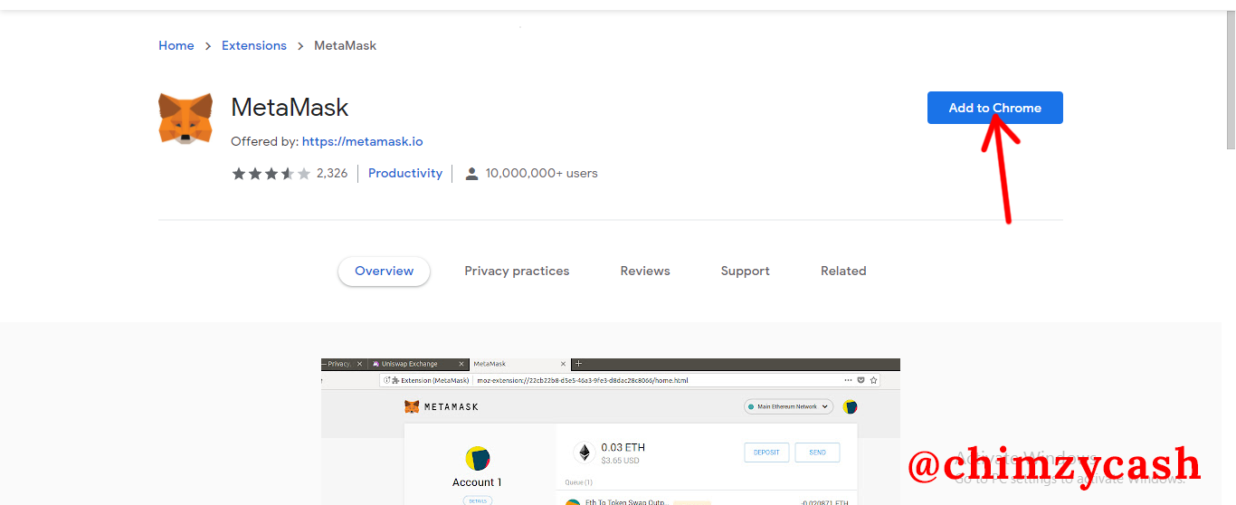Image resolution: width=1236 pixels, height=505 pixels.
Task: Click the star rating icons
Action: (x=271, y=174)
